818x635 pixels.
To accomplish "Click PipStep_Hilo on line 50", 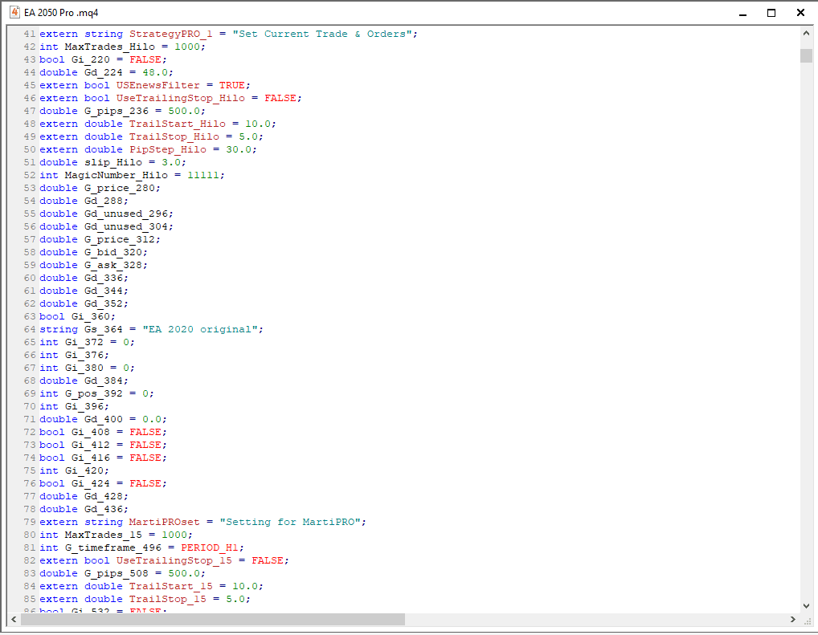I will pos(167,149).
